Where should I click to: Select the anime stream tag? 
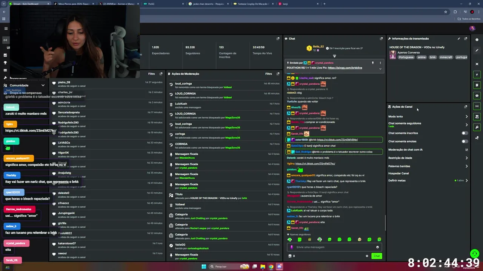tap(421, 57)
